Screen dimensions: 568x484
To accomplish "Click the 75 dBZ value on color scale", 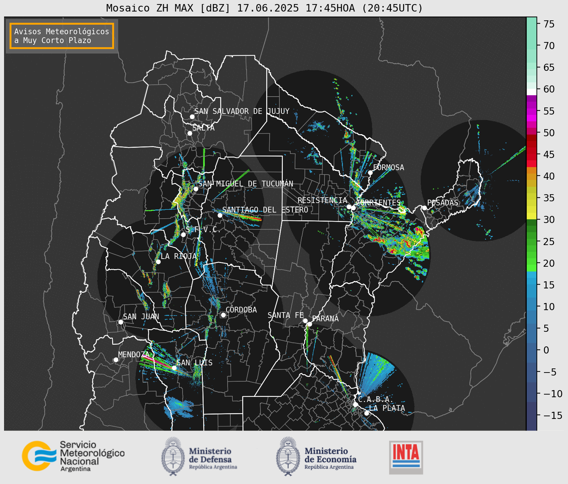I will pyautogui.click(x=549, y=24).
